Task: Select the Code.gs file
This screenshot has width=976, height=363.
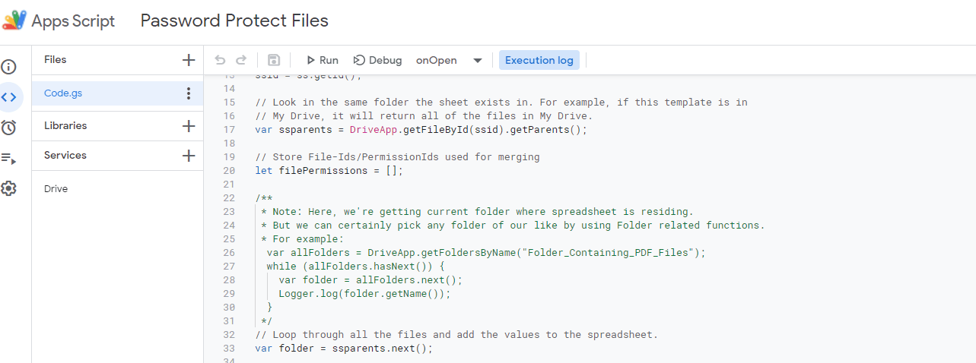Action: (63, 93)
